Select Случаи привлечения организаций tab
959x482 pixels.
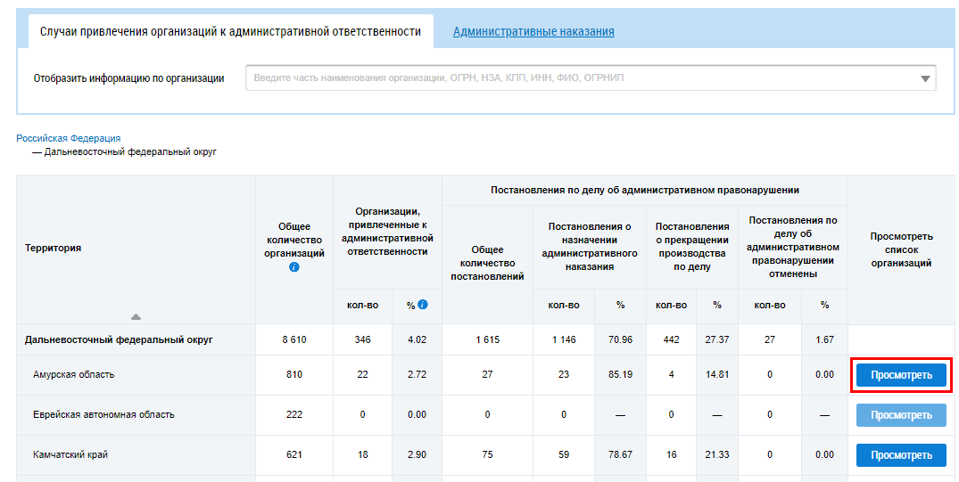pos(230,31)
